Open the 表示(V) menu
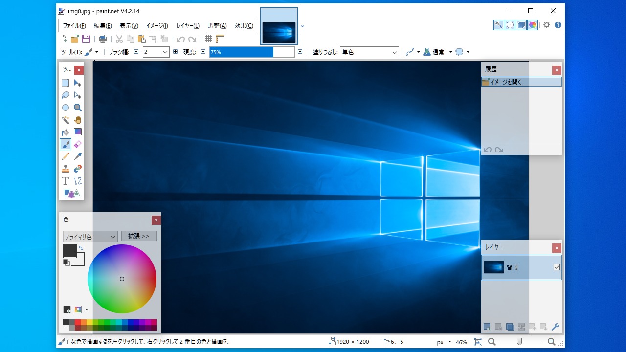626x352 pixels. pos(129,26)
